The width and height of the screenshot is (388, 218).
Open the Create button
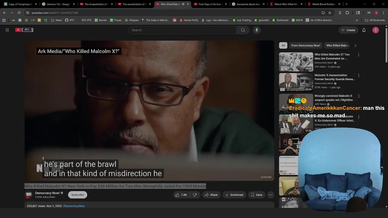click(x=348, y=30)
